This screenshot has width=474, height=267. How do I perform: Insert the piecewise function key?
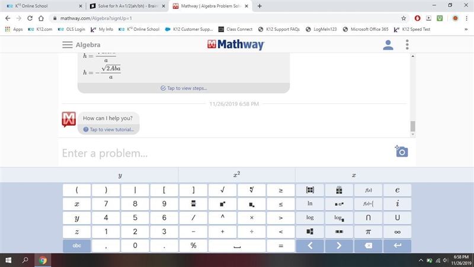click(x=368, y=204)
